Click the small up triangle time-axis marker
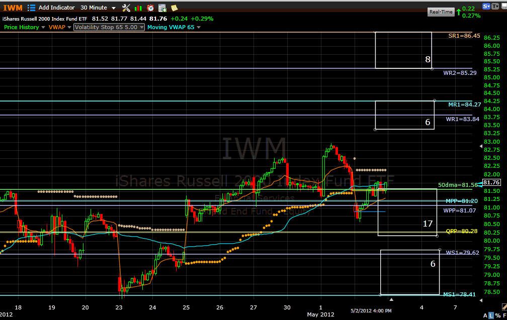507x320 pixels. point(391,300)
